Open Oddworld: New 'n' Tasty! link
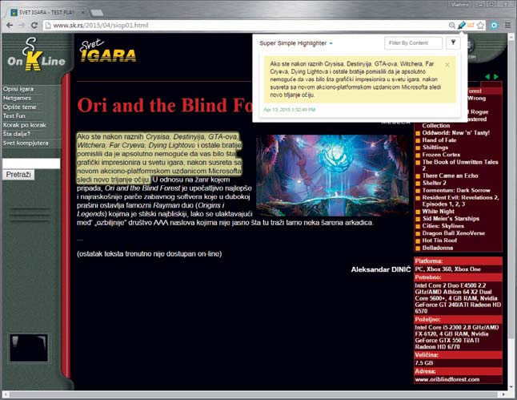Screen dimensions: 517x400 pyautogui.click(x=455, y=133)
